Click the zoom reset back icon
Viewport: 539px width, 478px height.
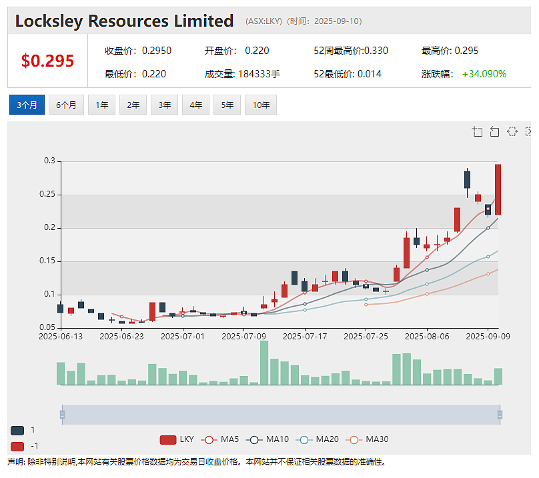494,131
